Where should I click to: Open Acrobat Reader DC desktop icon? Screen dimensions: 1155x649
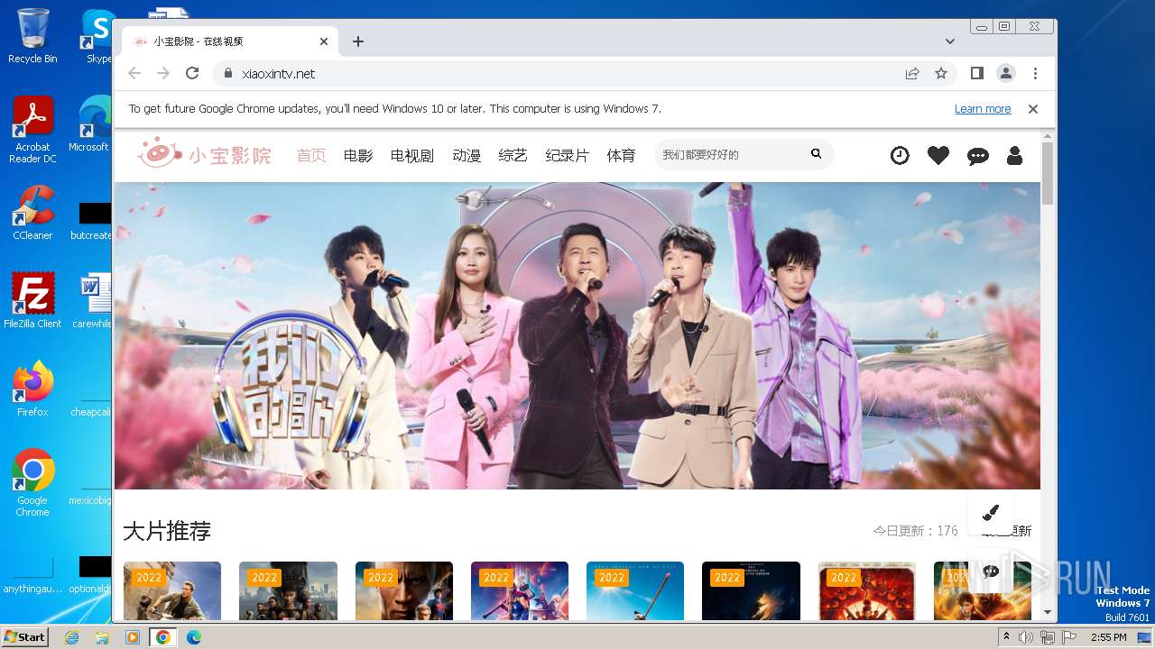pyautogui.click(x=32, y=130)
